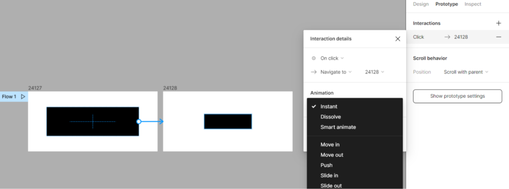Open the On click trigger dropdown

click(332, 58)
